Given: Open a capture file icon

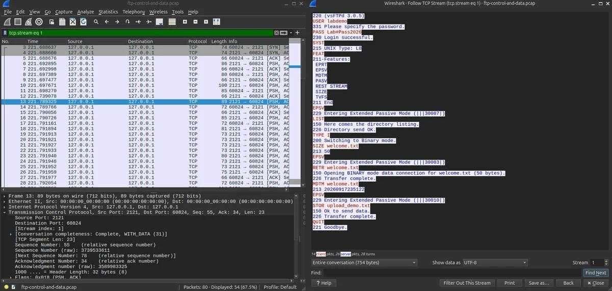Looking at the screenshot, I should pyautogui.click(x=52, y=22).
